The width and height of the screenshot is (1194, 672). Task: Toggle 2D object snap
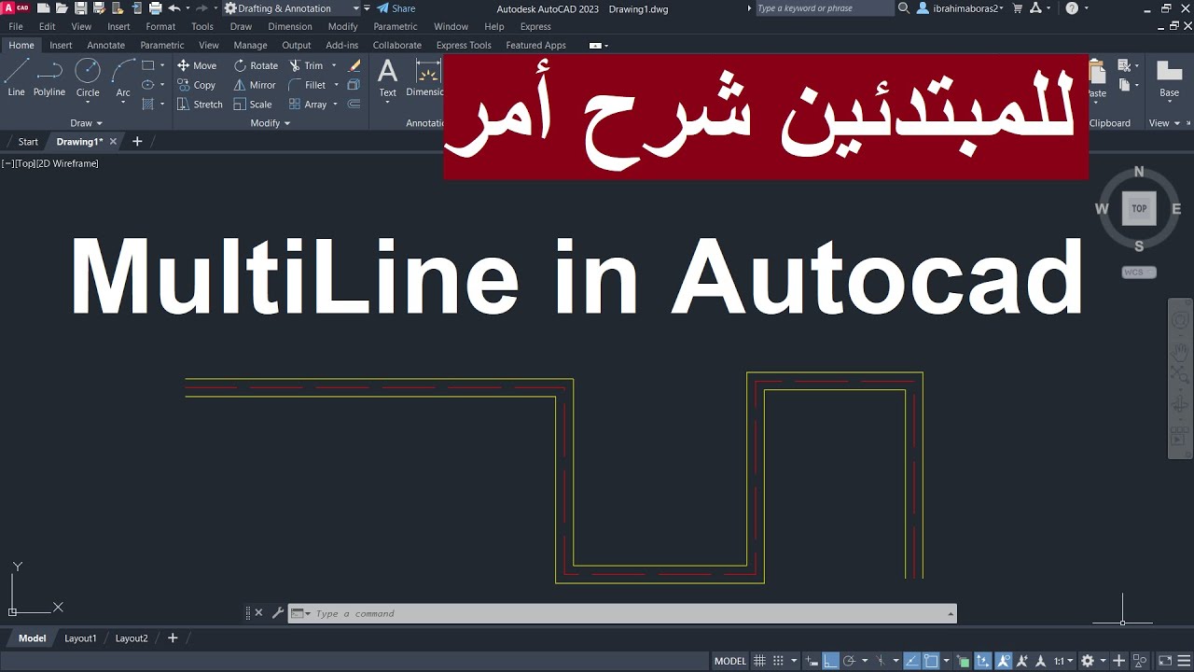[x=931, y=661]
